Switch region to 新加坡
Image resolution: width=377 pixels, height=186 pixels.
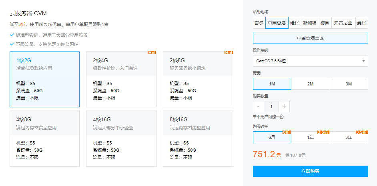point(310,23)
